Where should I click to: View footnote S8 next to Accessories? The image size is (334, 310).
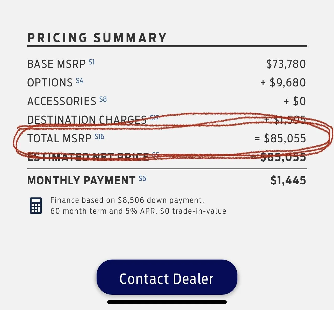tap(103, 99)
